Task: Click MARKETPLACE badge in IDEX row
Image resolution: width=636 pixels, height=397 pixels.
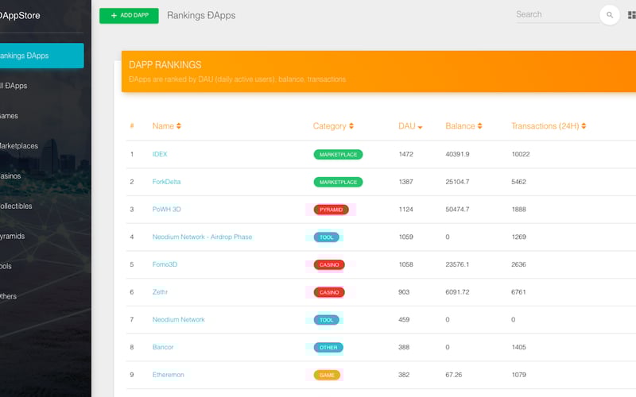Action: point(338,154)
